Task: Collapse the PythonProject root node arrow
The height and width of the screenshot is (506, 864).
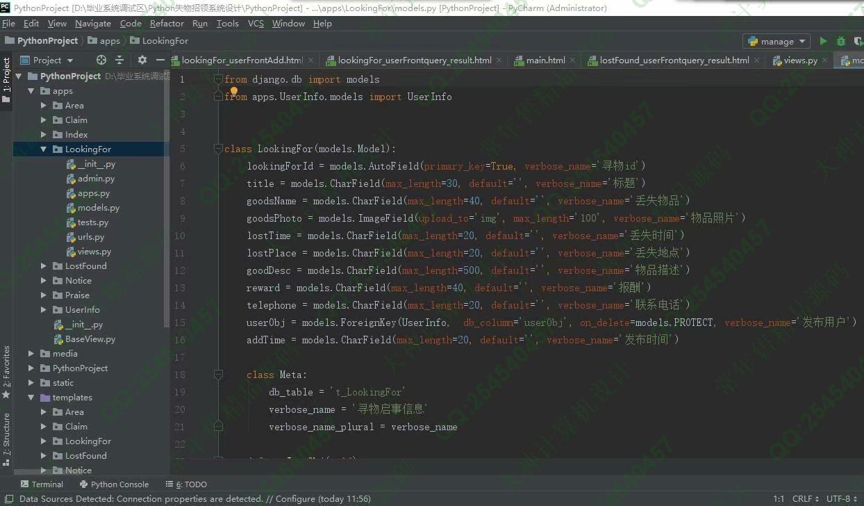Action: [17, 76]
